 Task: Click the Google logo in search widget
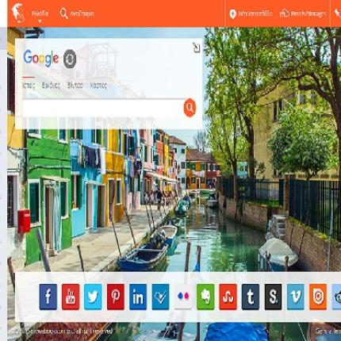(x=41, y=59)
